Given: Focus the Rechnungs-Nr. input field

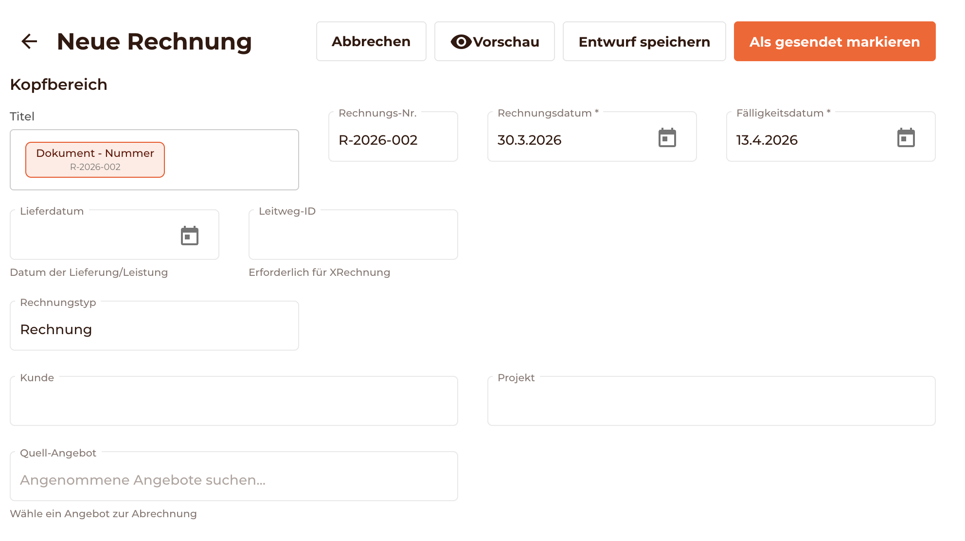Looking at the screenshot, I should [x=393, y=140].
